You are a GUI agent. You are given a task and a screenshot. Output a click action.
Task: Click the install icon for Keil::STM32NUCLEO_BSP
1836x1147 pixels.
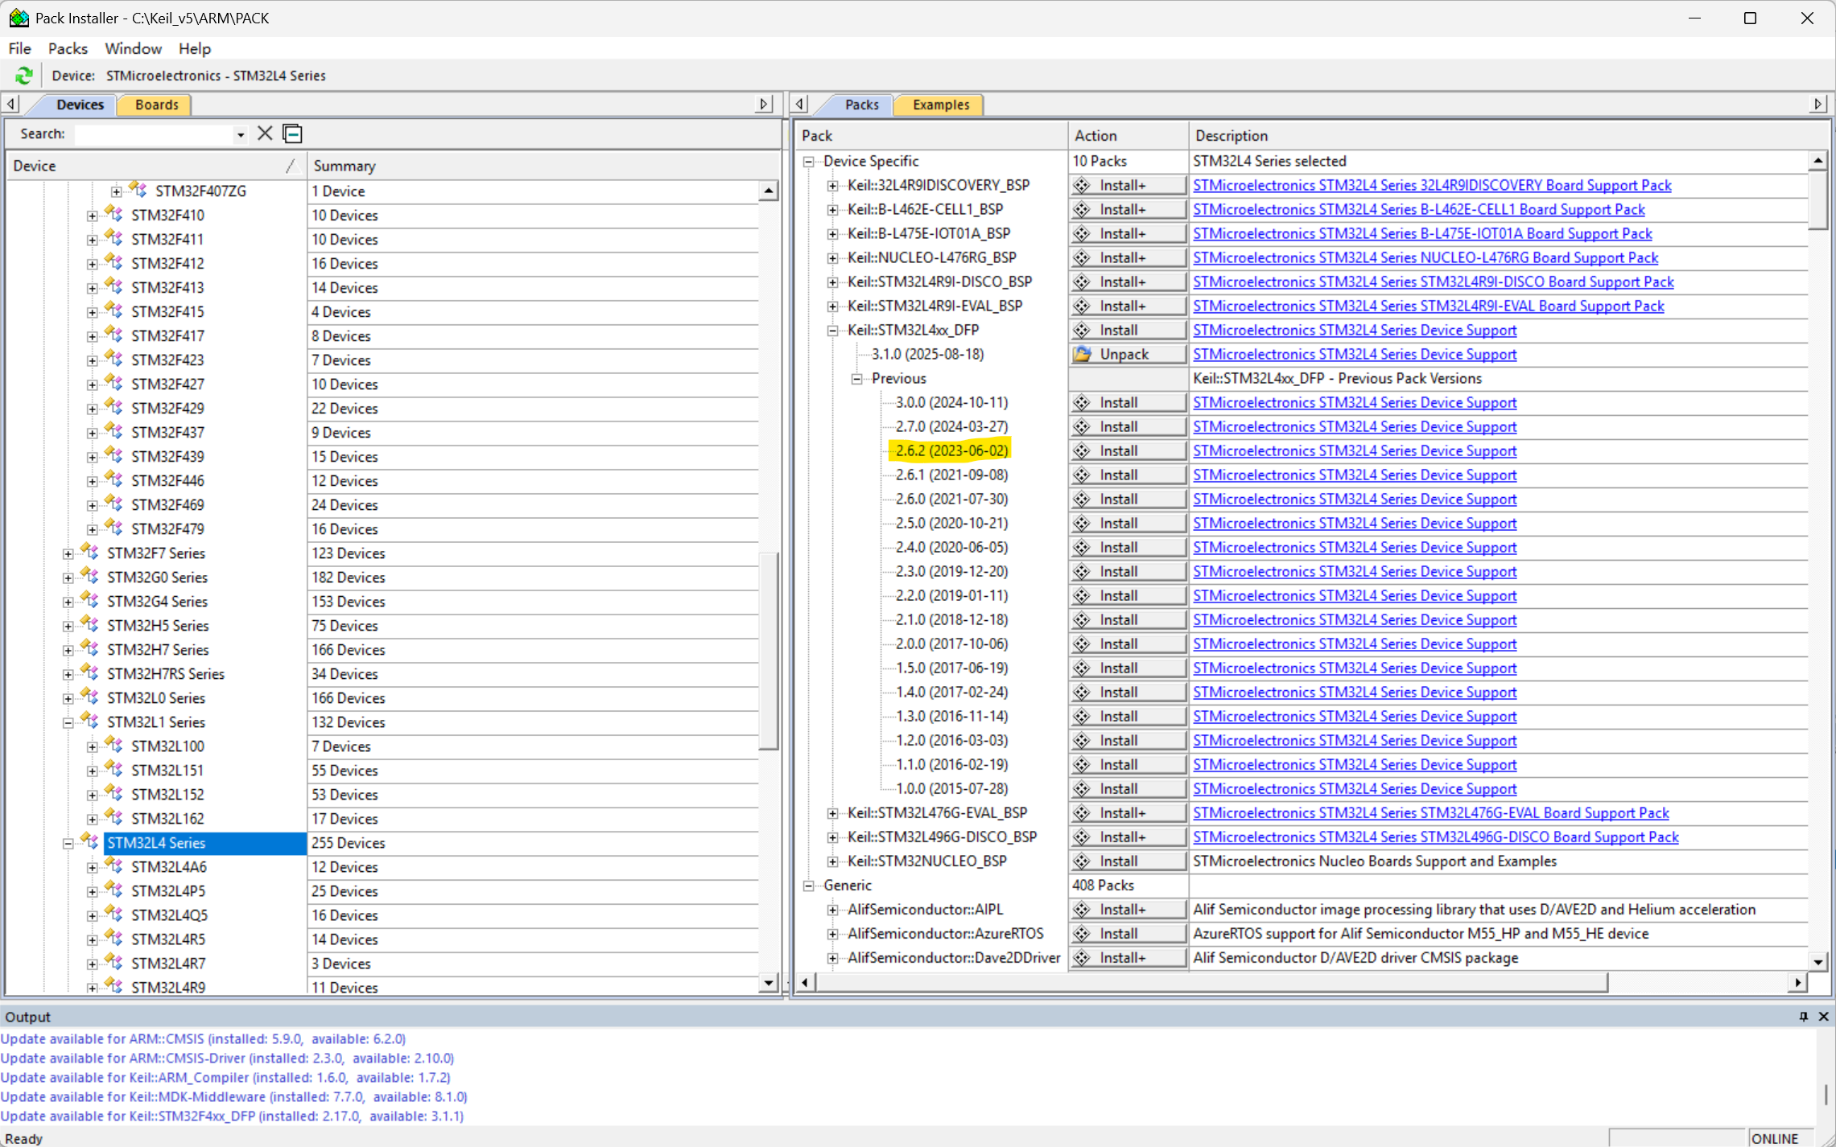click(x=1083, y=861)
